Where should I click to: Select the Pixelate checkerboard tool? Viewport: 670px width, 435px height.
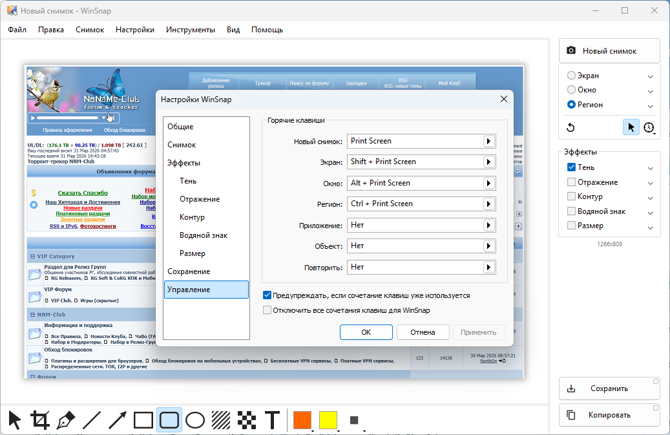click(247, 420)
